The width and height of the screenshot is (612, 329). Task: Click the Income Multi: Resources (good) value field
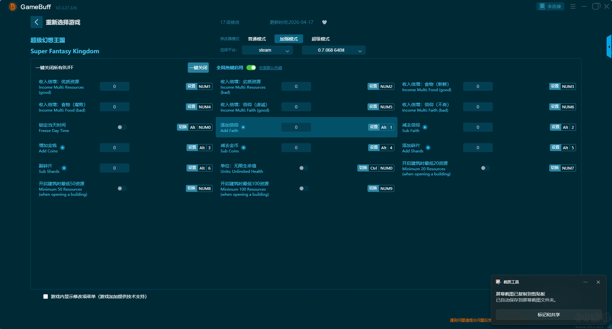(x=114, y=86)
